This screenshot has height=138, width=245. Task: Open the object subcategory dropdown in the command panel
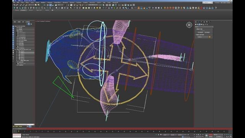click(204, 27)
